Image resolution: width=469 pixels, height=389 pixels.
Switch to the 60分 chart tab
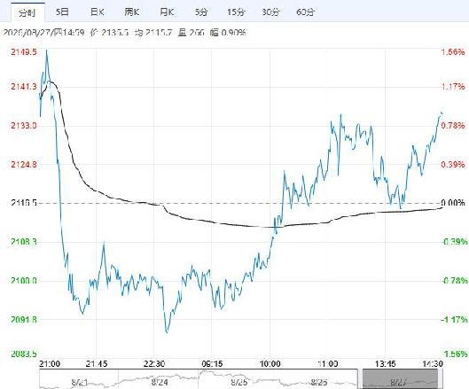tap(305, 12)
